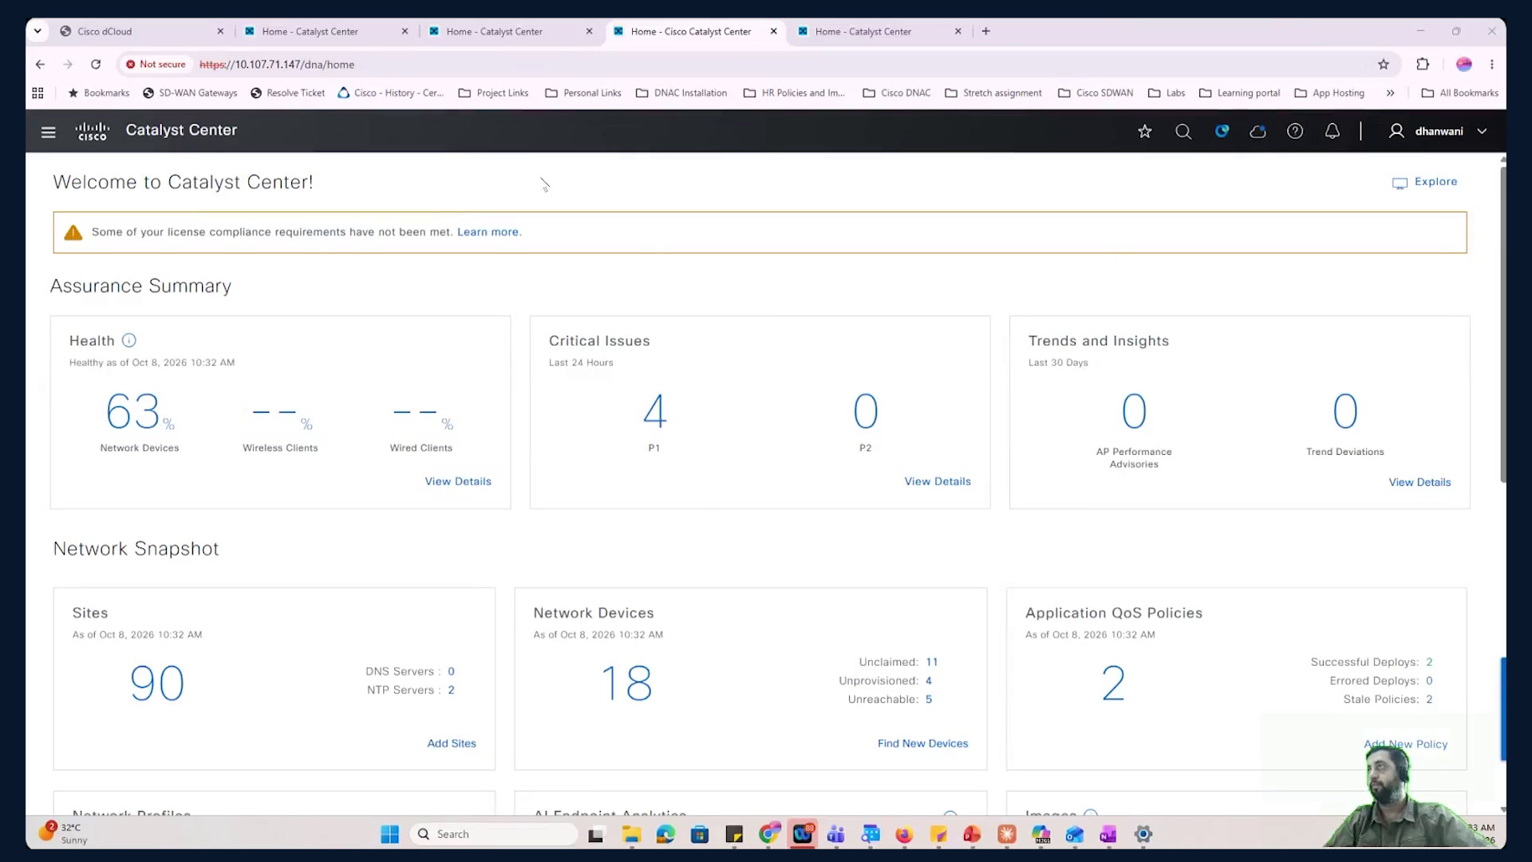Image resolution: width=1532 pixels, height=862 pixels.
Task: Open the Chrome three-dot menu
Action: coord(1492,65)
